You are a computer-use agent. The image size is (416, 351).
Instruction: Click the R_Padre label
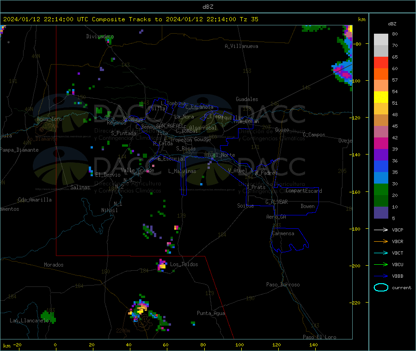265,173
